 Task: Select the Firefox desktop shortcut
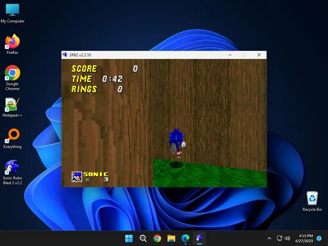[12, 44]
